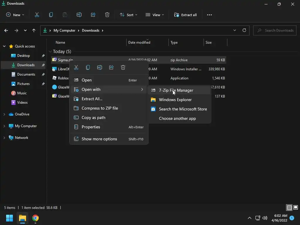Open with 7-Zip File Manager

(x=180, y=90)
